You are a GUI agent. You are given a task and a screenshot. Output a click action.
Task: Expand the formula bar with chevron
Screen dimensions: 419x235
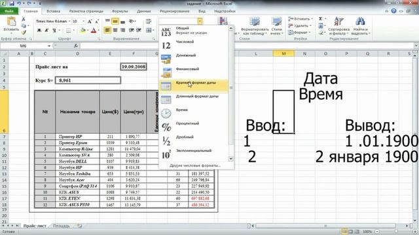point(416,46)
